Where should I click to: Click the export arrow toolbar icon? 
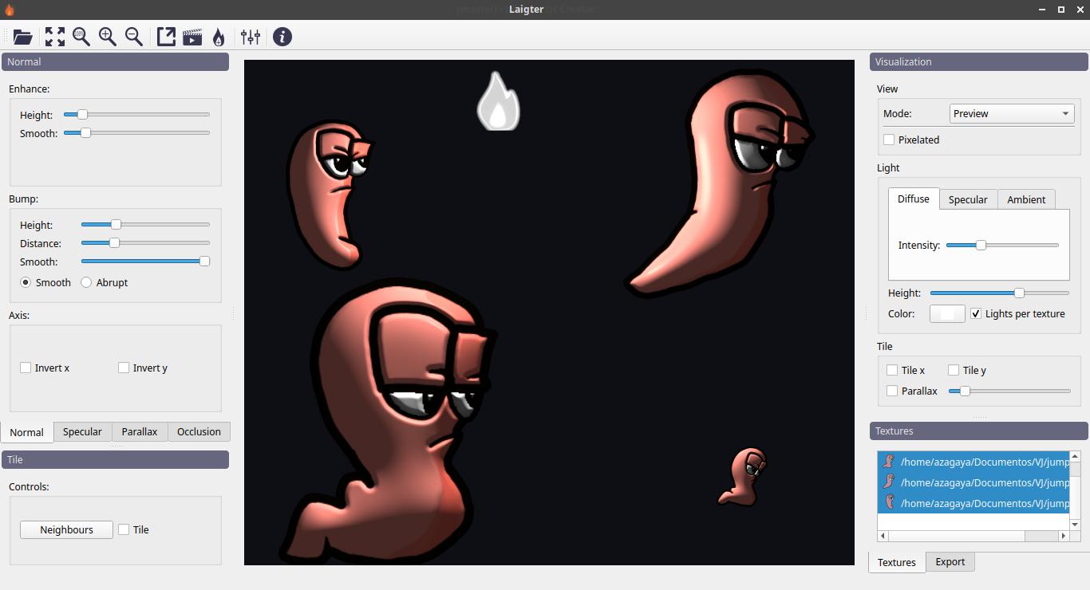tap(166, 37)
